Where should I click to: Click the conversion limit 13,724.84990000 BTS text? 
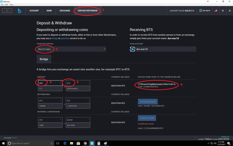pos(150,128)
